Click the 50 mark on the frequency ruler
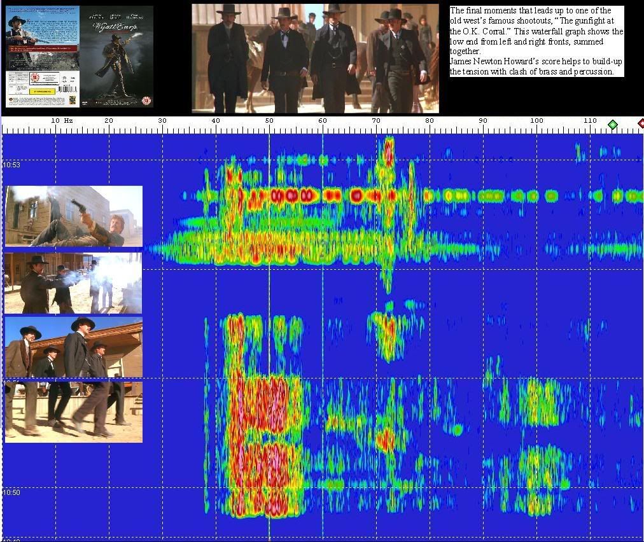Screen dimensions: 644x542 pyautogui.click(x=269, y=121)
